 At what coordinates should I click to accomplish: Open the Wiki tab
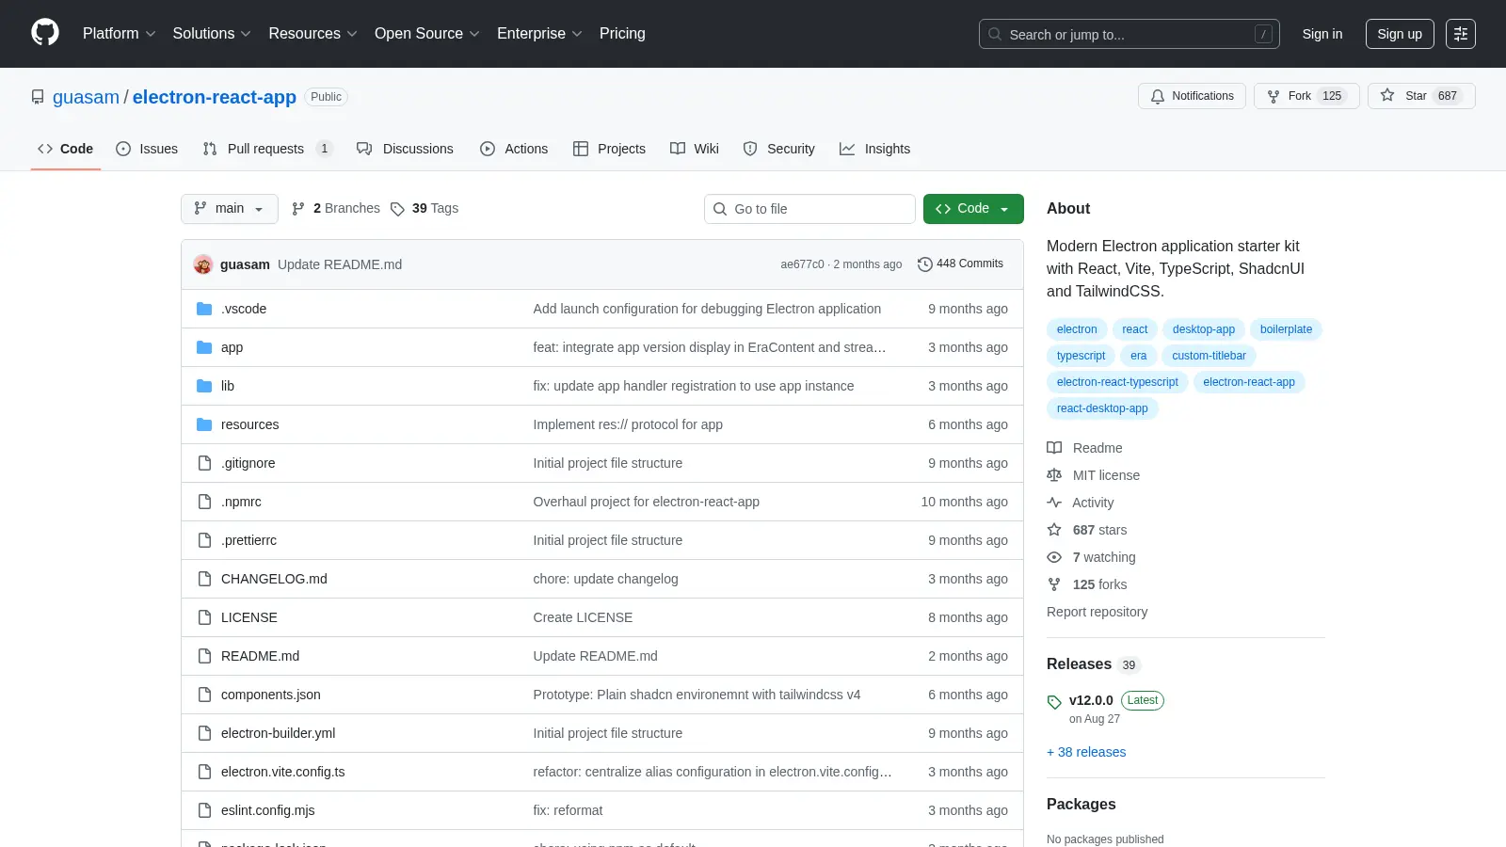[x=695, y=149]
